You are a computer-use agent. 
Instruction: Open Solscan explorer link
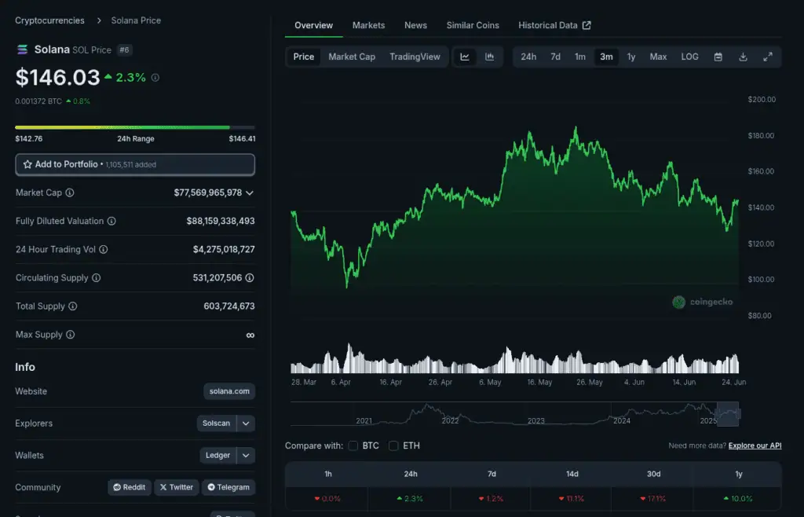tap(217, 423)
